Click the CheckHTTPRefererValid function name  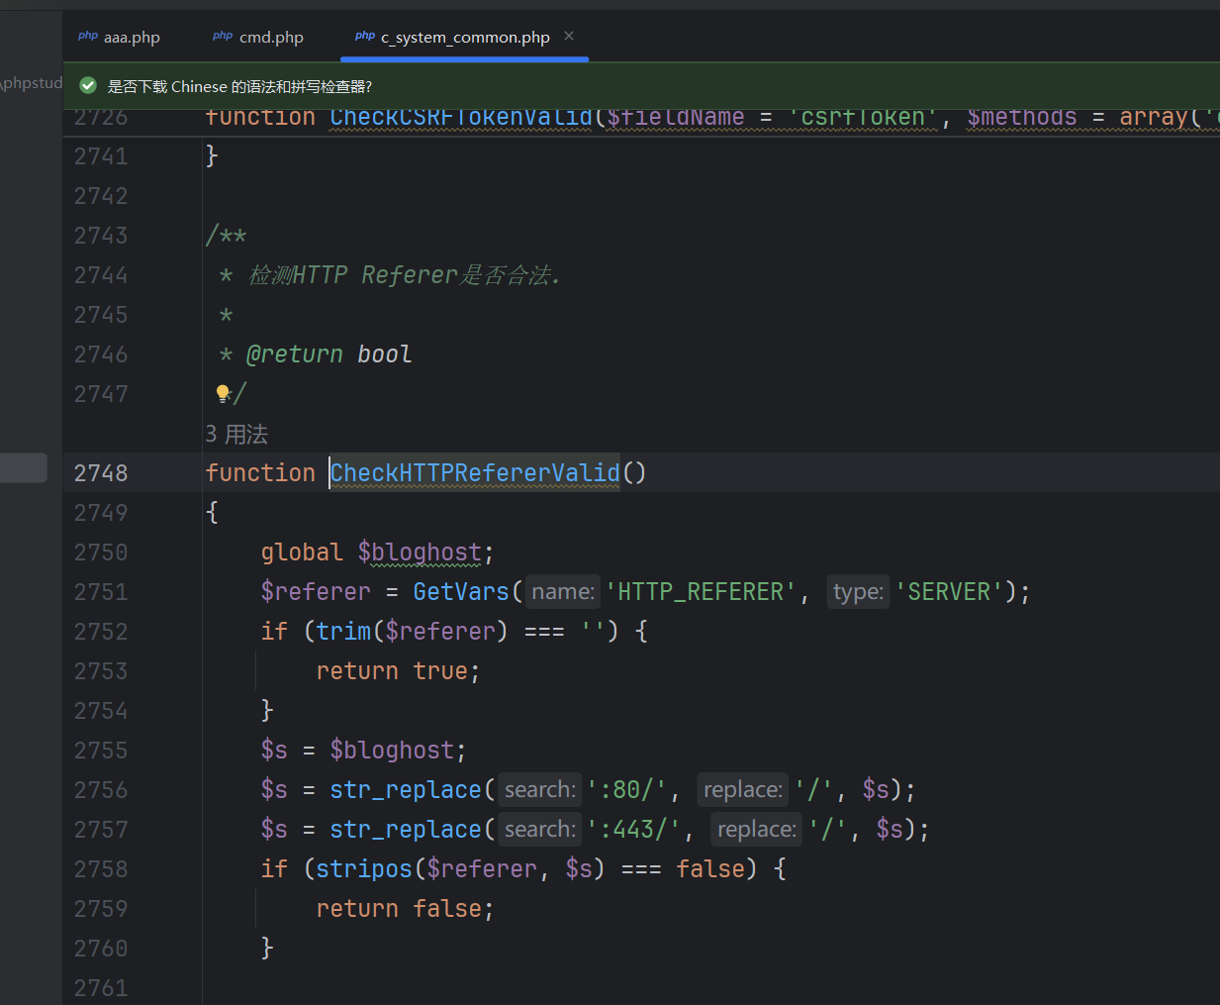click(x=475, y=472)
